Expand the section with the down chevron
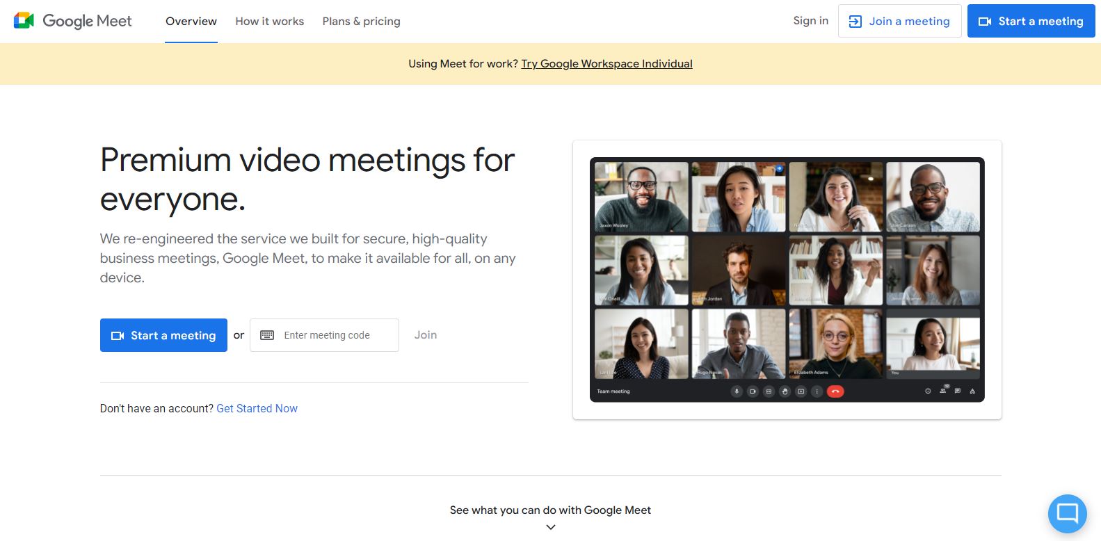 (551, 527)
